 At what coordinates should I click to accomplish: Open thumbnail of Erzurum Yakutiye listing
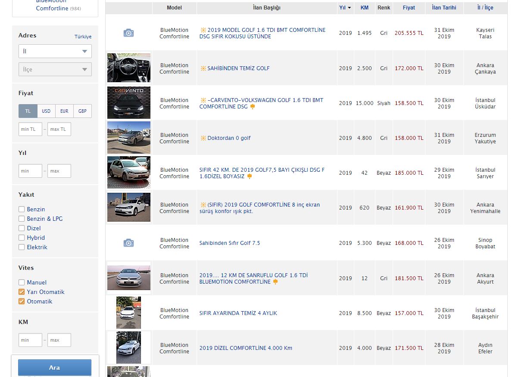pyautogui.click(x=129, y=138)
